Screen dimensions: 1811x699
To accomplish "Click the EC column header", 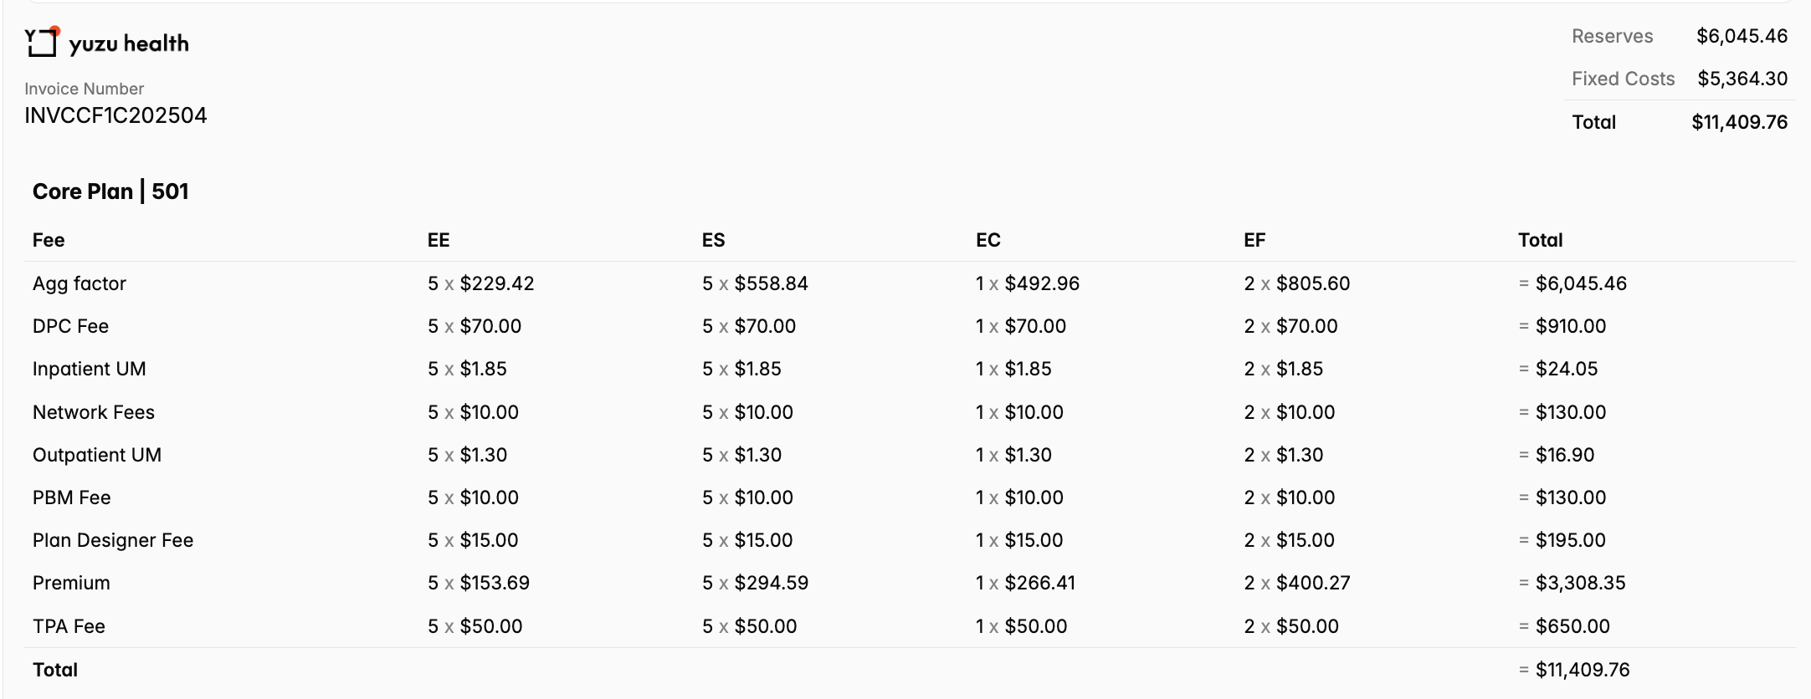I will 988,240.
